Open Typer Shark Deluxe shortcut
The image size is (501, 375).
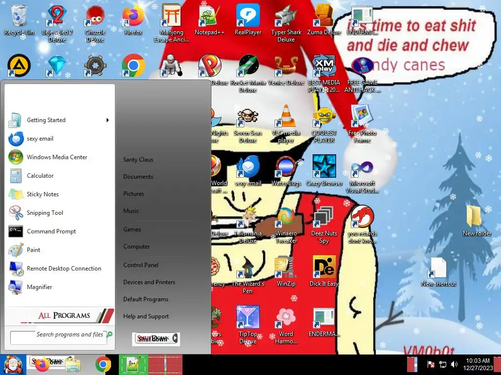pos(286,23)
